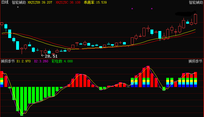Screen dimensions: 204x117
Task: Click the small white x marker near 智能辅助
Action: tap(18, 7)
